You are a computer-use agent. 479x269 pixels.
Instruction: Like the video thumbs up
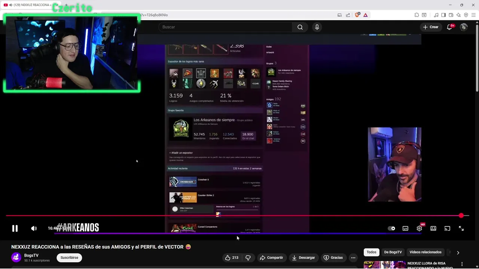pyautogui.click(x=232, y=257)
